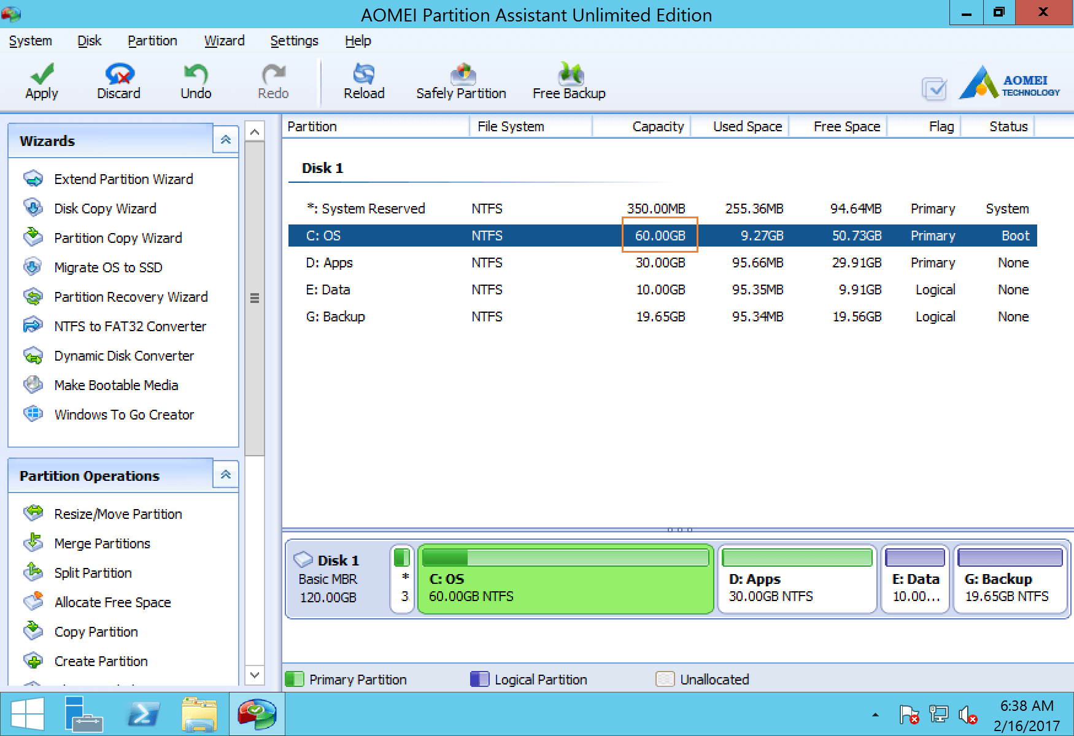Launch Free Backup from the toolbar
The width and height of the screenshot is (1074, 736).
pyautogui.click(x=568, y=74)
